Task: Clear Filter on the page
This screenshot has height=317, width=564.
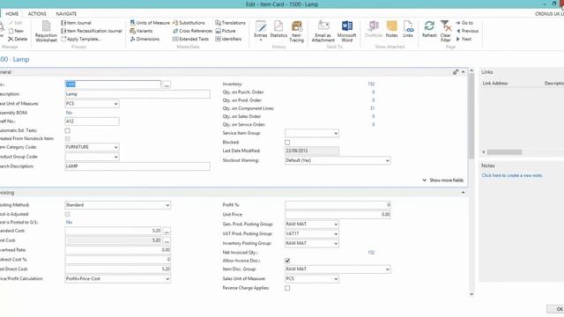Action: click(445, 32)
